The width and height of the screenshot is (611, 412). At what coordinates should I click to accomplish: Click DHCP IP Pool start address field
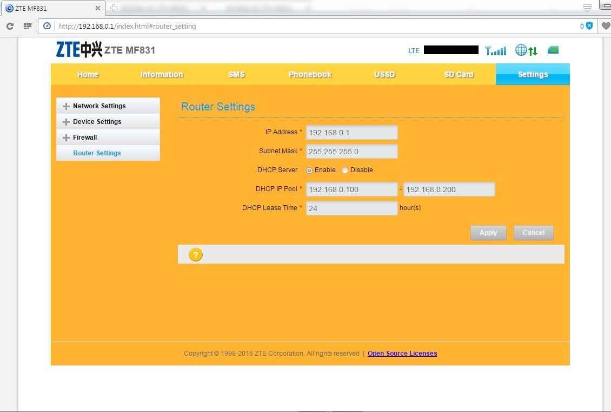coord(352,189)
